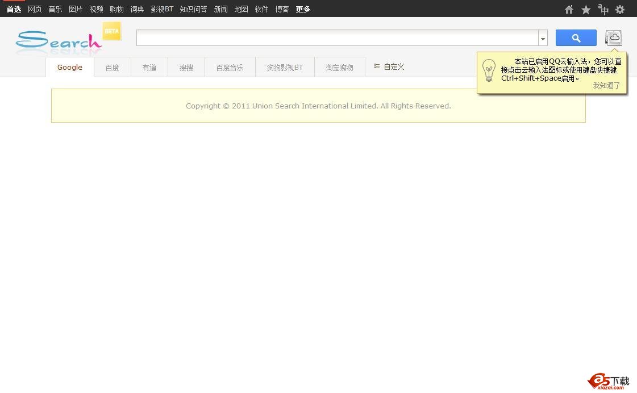Open the language translation icon
Image resolution: width=637 pixels, height=393 pixels.
[603, 9]
